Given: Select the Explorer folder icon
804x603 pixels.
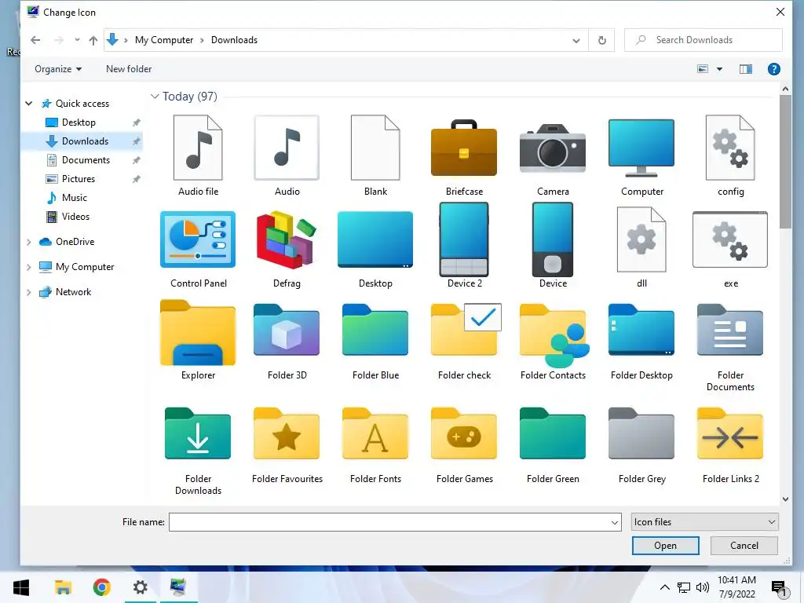Looking at the screenshot, I should [198, 332].
